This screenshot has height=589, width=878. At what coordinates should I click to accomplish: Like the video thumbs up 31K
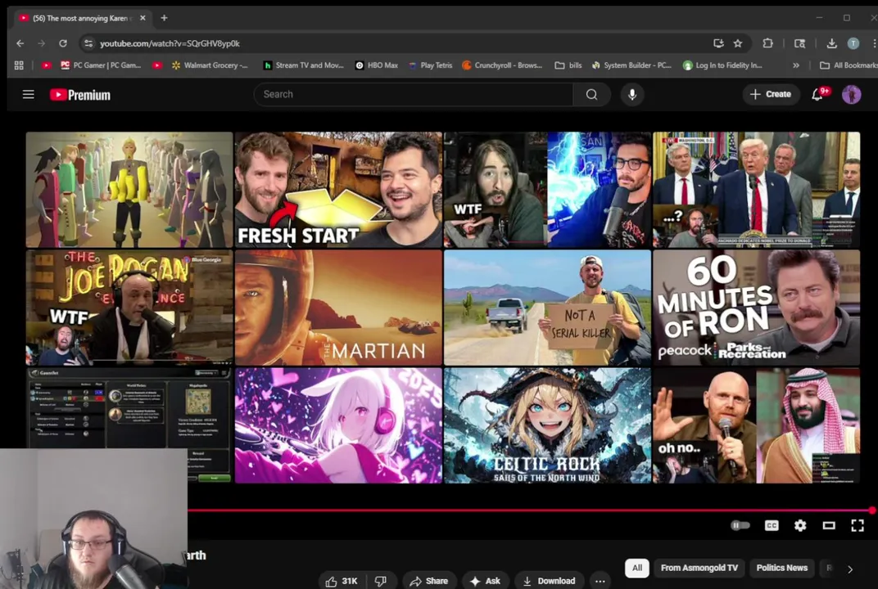[341, 581]
